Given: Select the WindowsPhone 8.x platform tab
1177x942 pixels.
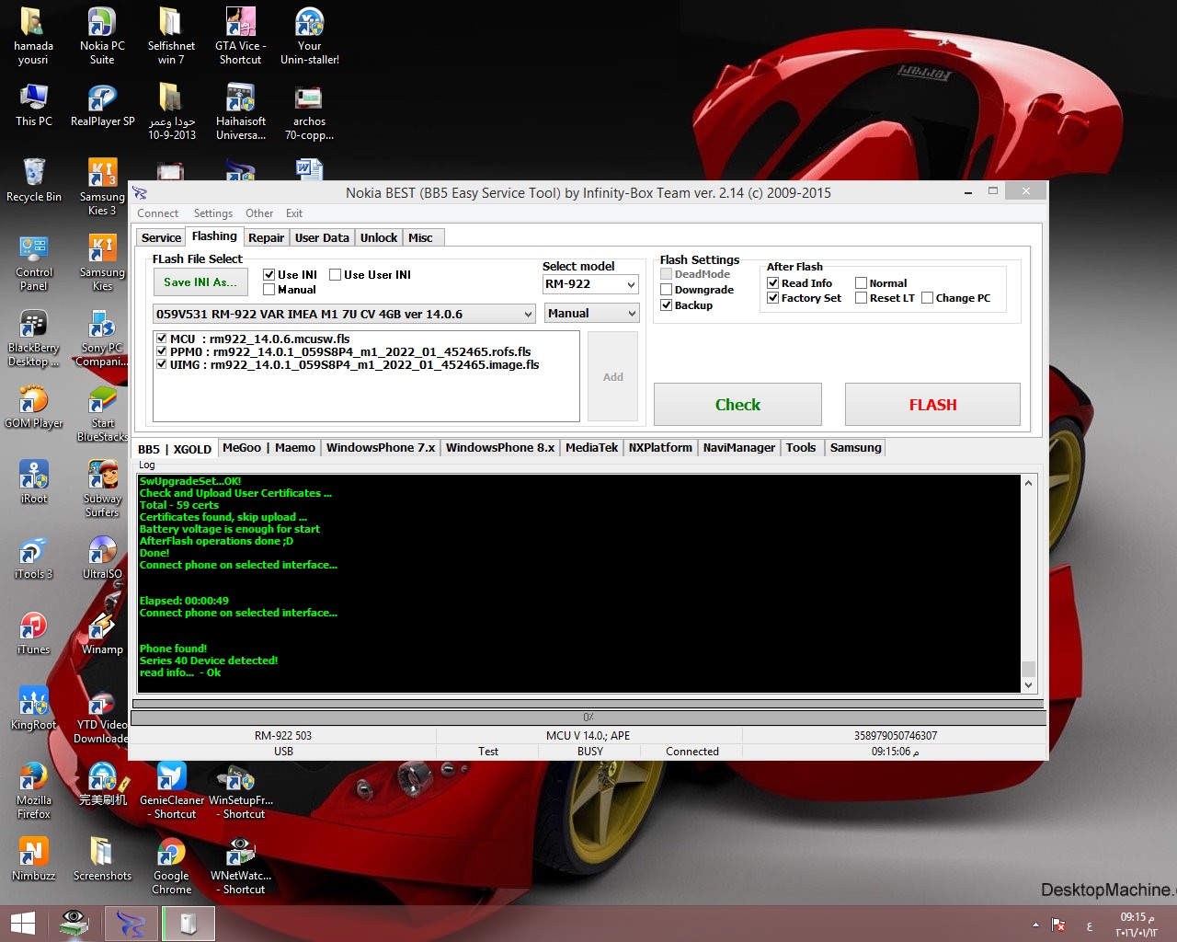Looking at the screenshot, I should (x=500, y=448).
